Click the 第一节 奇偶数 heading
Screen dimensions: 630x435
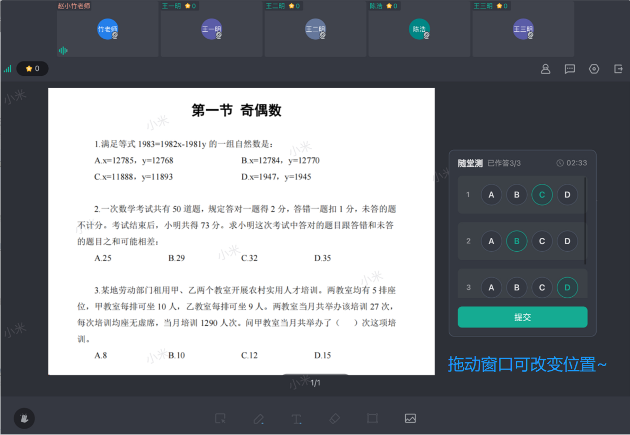(x=237, y=110)
